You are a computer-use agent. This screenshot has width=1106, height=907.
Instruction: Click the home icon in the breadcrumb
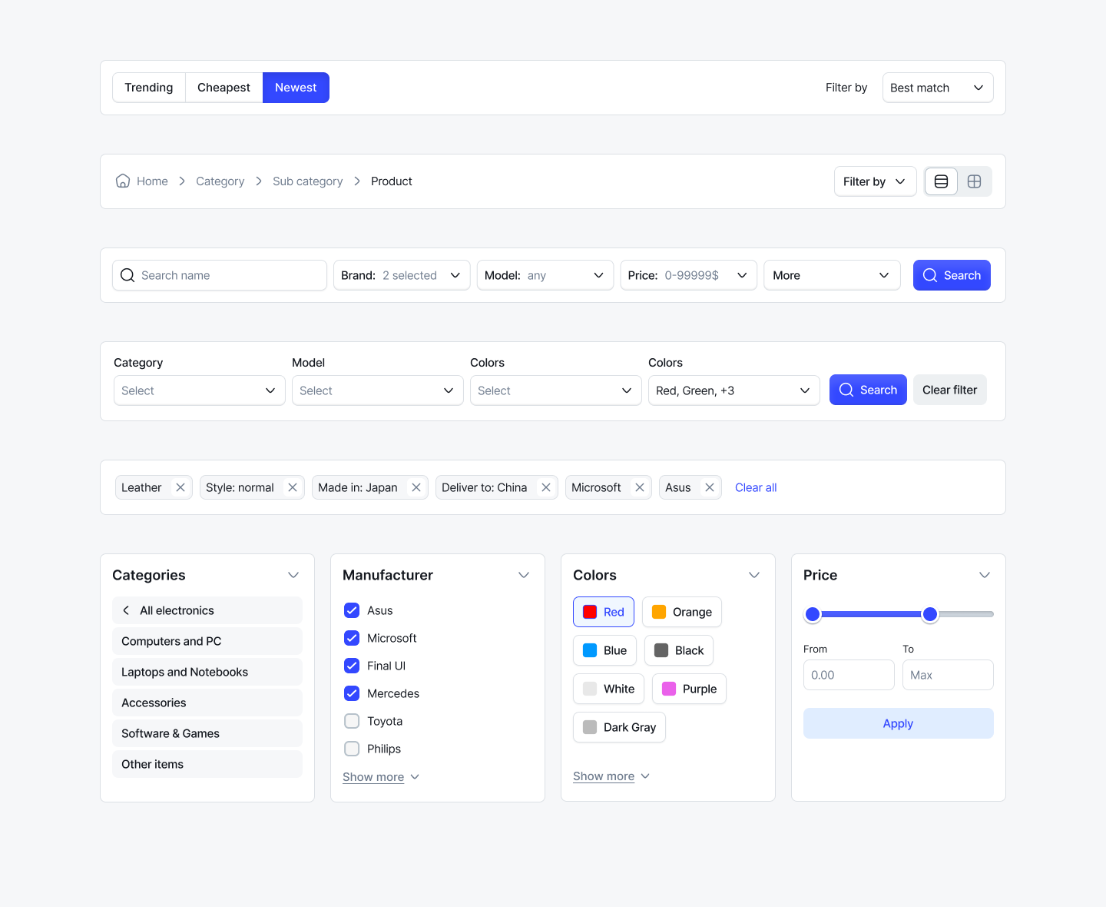click(122, 181)
